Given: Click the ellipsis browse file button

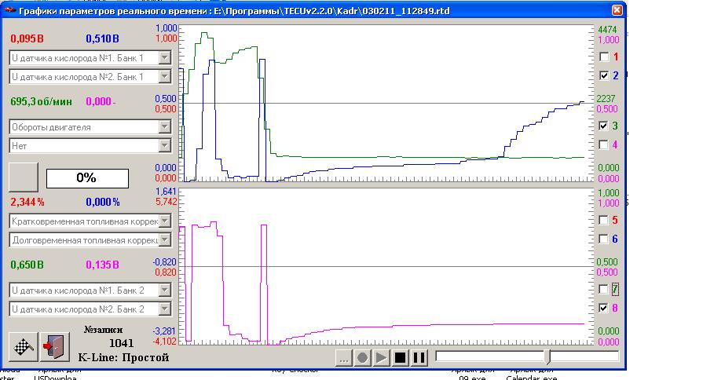Looking at the screenshot, I should point(343,358).
